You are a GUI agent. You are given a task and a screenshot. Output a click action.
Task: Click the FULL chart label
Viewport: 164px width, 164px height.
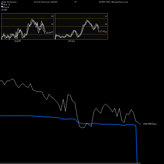[72, 41]
